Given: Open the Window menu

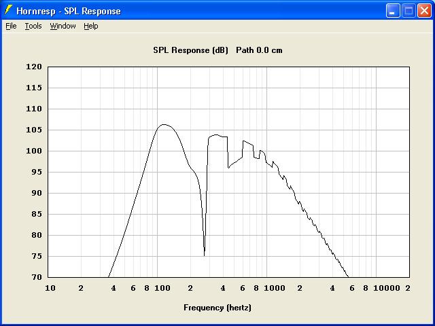Looking at the screenshot, I should tap(63, 26).
